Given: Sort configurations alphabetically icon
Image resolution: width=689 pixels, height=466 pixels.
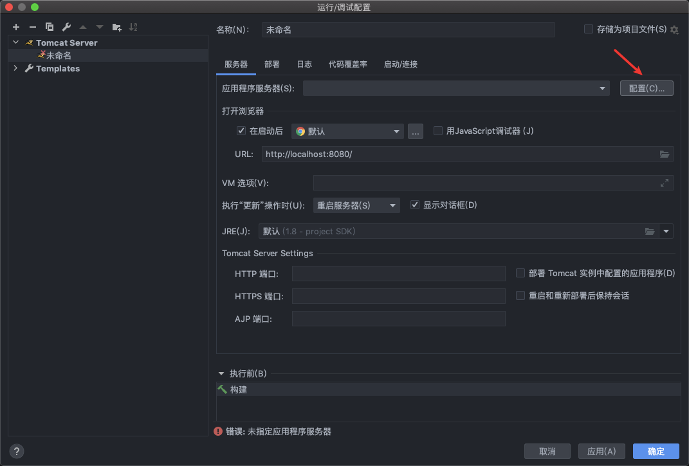Looking at the screenshot, I should 133,27.
